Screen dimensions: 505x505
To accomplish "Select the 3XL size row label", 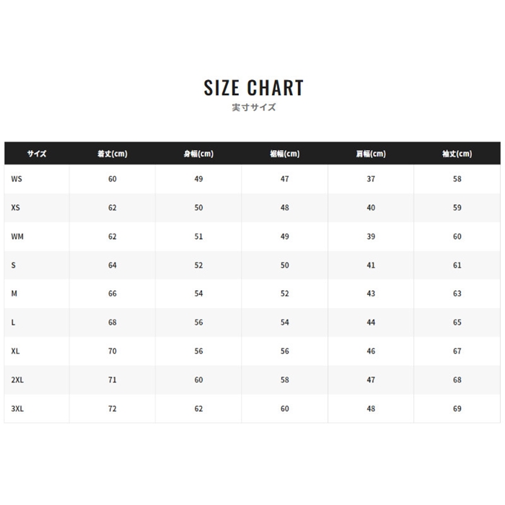I will (x=18, y=408).
